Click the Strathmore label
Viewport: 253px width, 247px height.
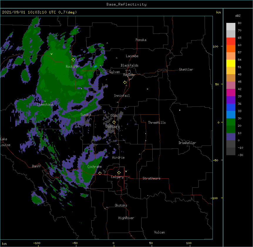pos(151,178)
